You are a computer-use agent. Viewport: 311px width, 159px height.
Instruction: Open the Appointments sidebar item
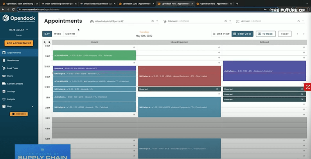coord(19,53)
